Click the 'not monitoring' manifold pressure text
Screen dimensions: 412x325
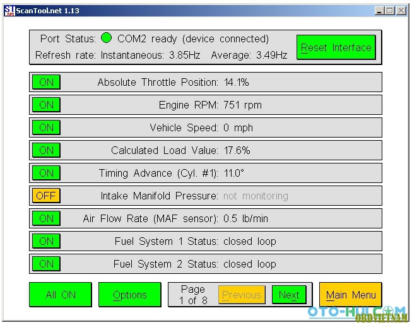[x=256, y=196]
